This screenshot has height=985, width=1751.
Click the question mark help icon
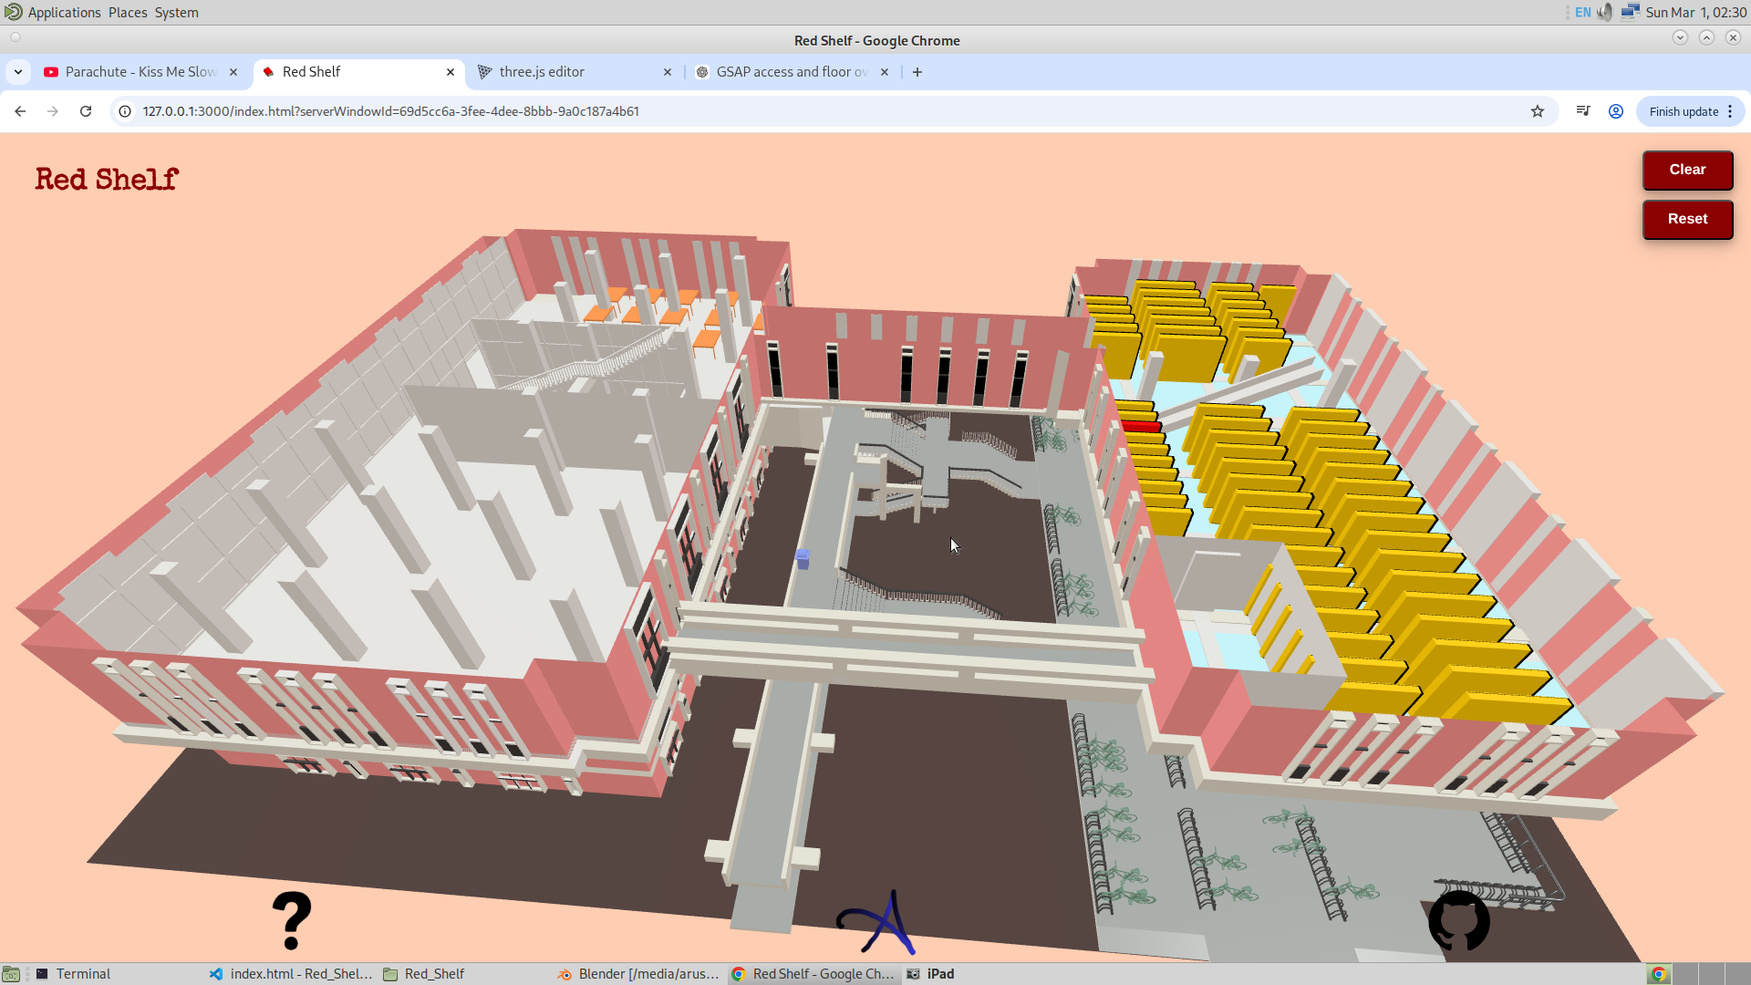click(x=292, y=920)
